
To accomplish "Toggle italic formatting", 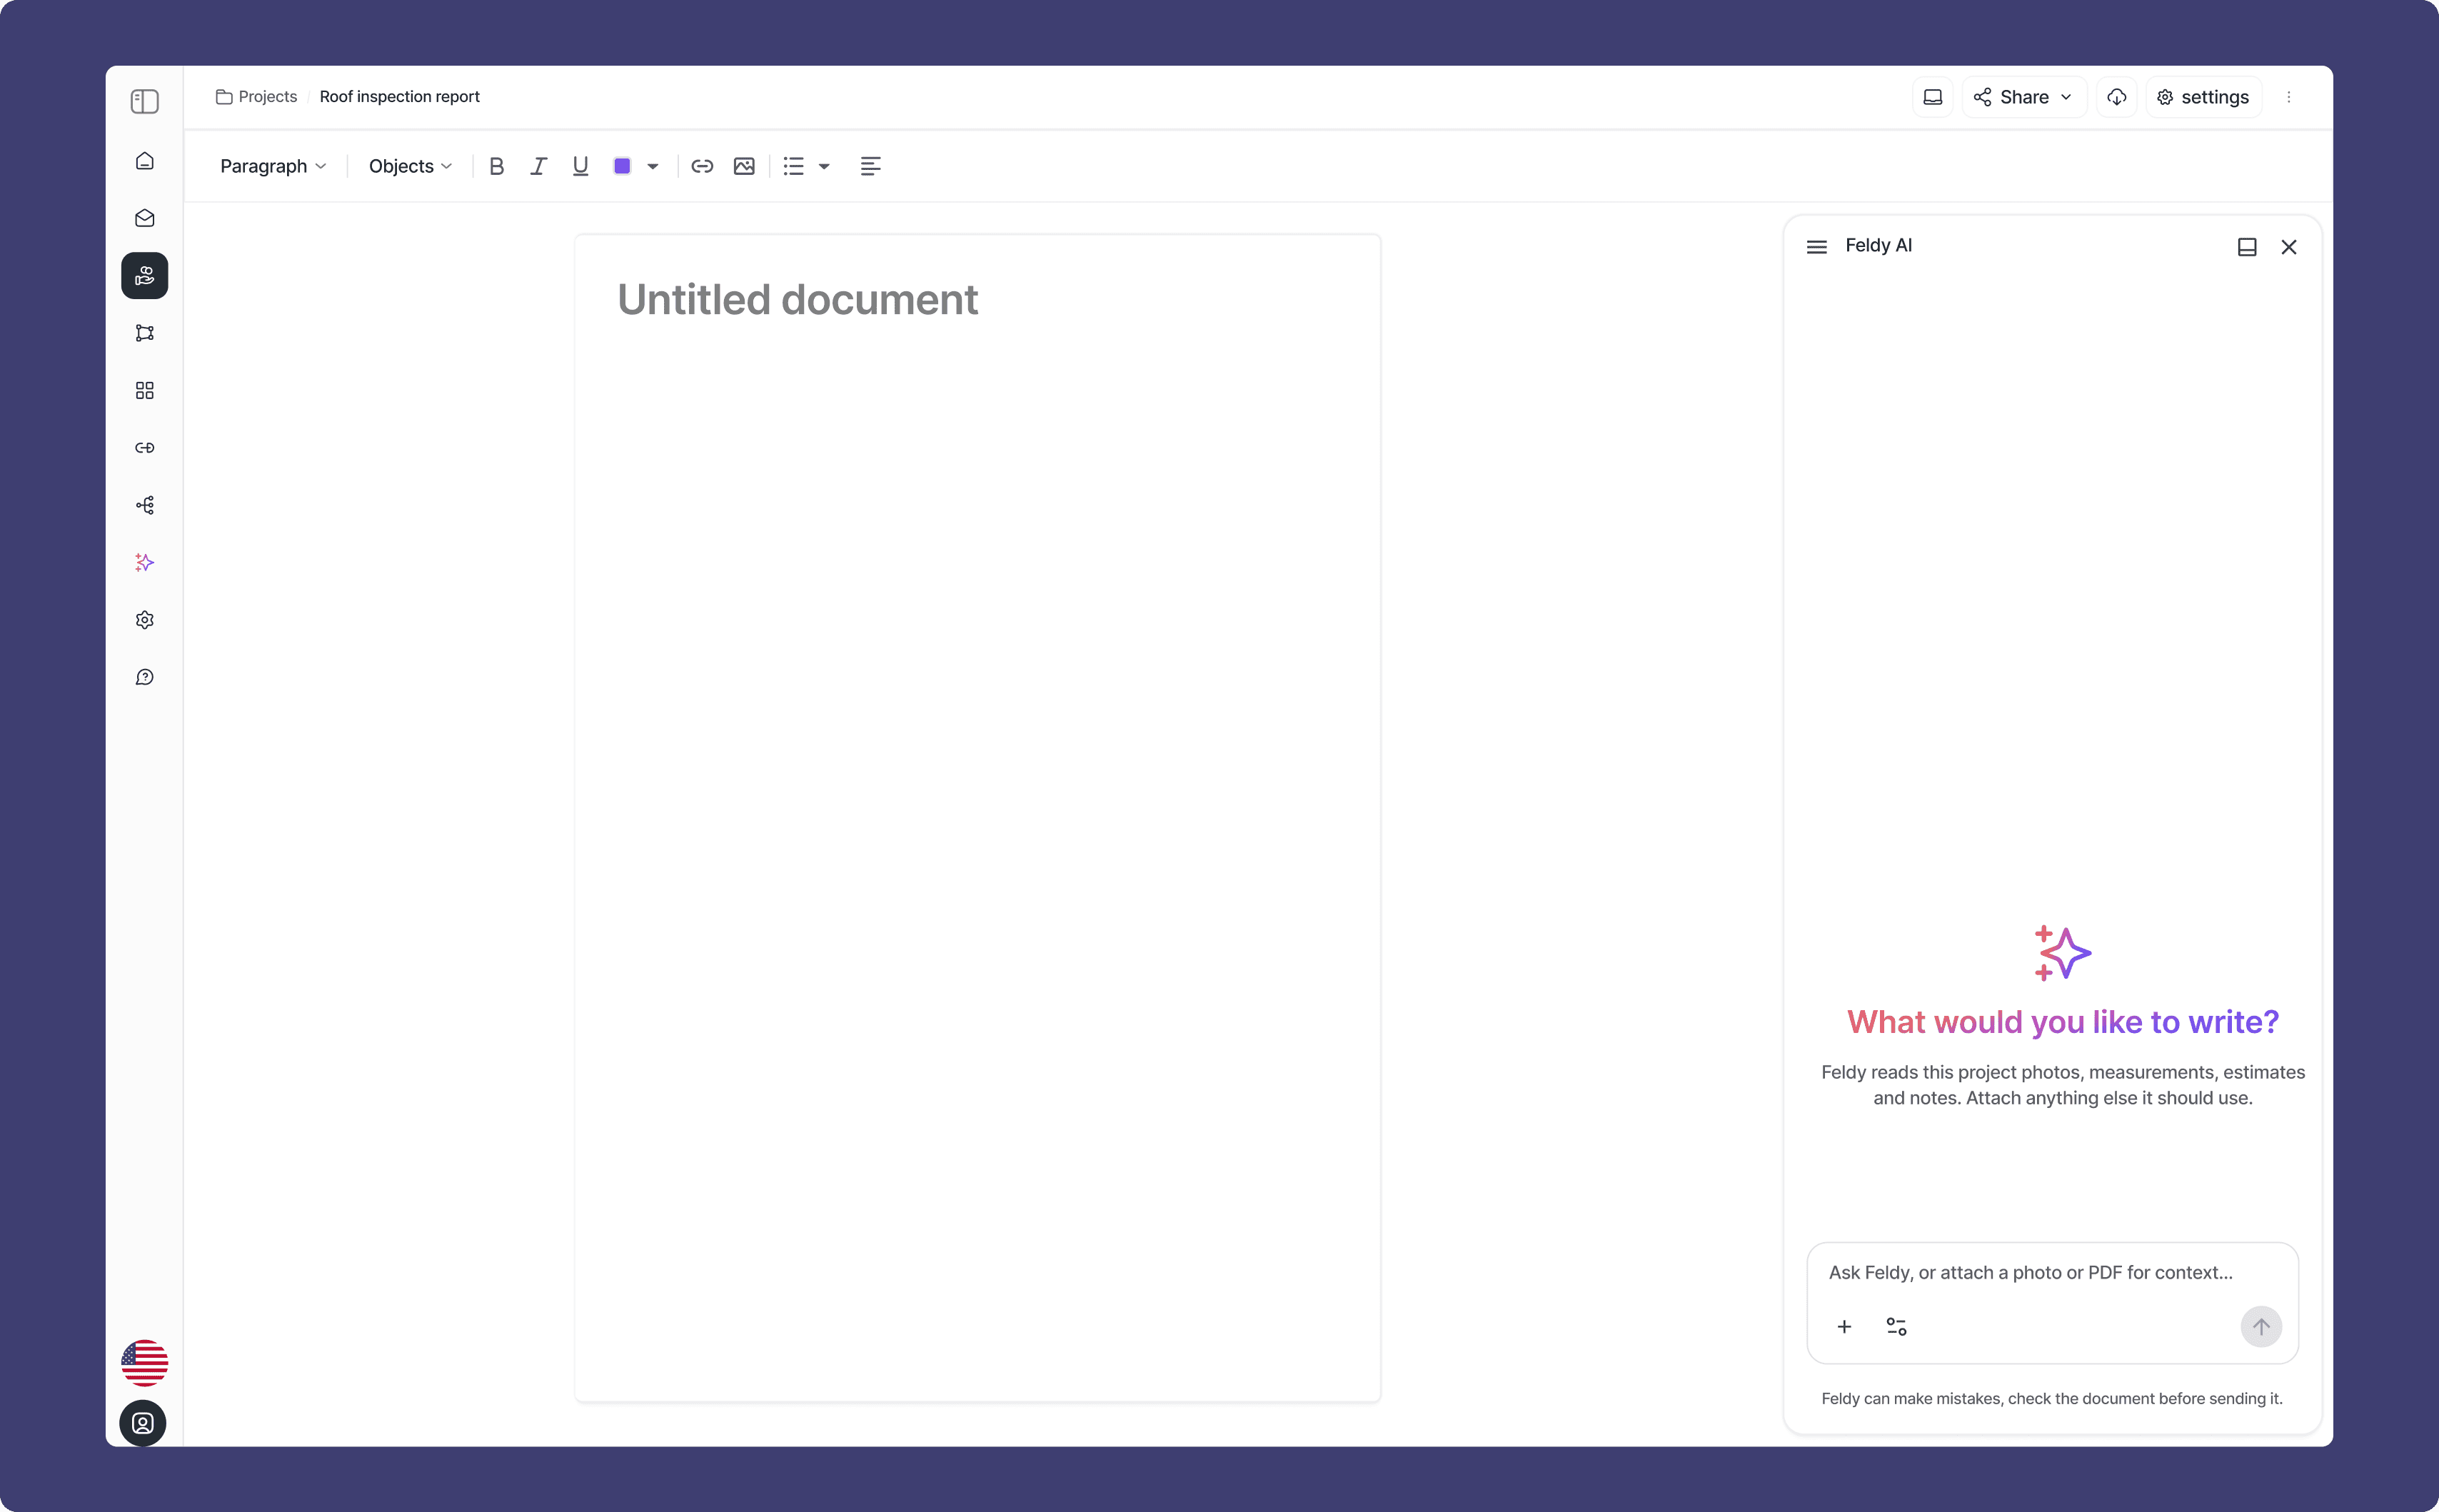I will [x=538, y=166].
